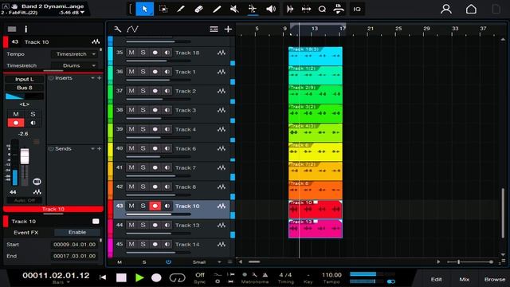Image resolution: width=510 pixels, height=287 pixels.
Task: Select Bus 8 output routing
Action: [25, 88]
